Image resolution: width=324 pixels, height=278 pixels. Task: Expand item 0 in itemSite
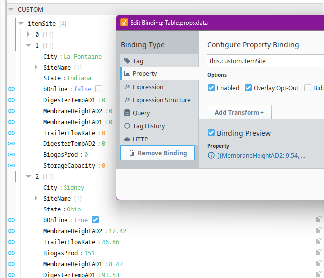tap(29, 35)
